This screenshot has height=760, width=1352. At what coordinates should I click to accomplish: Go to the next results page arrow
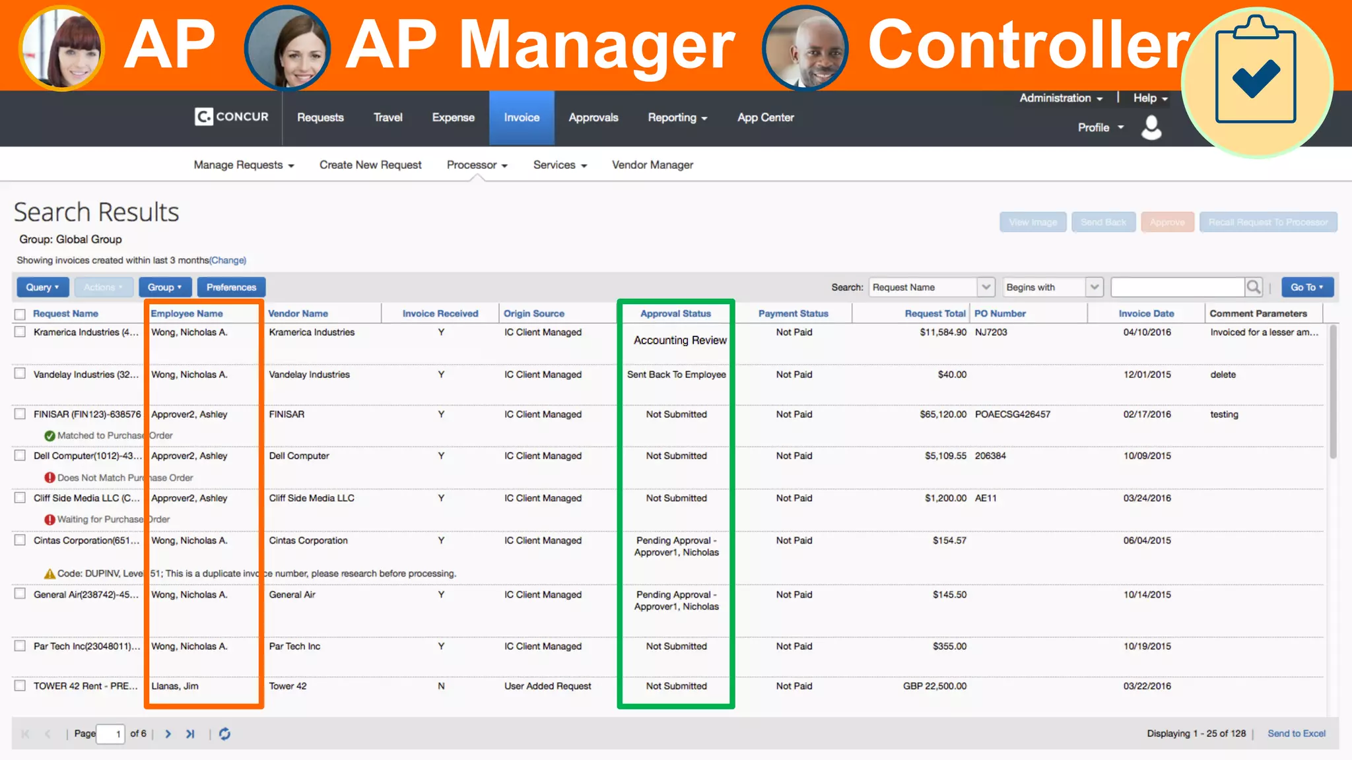pos(168,734)
